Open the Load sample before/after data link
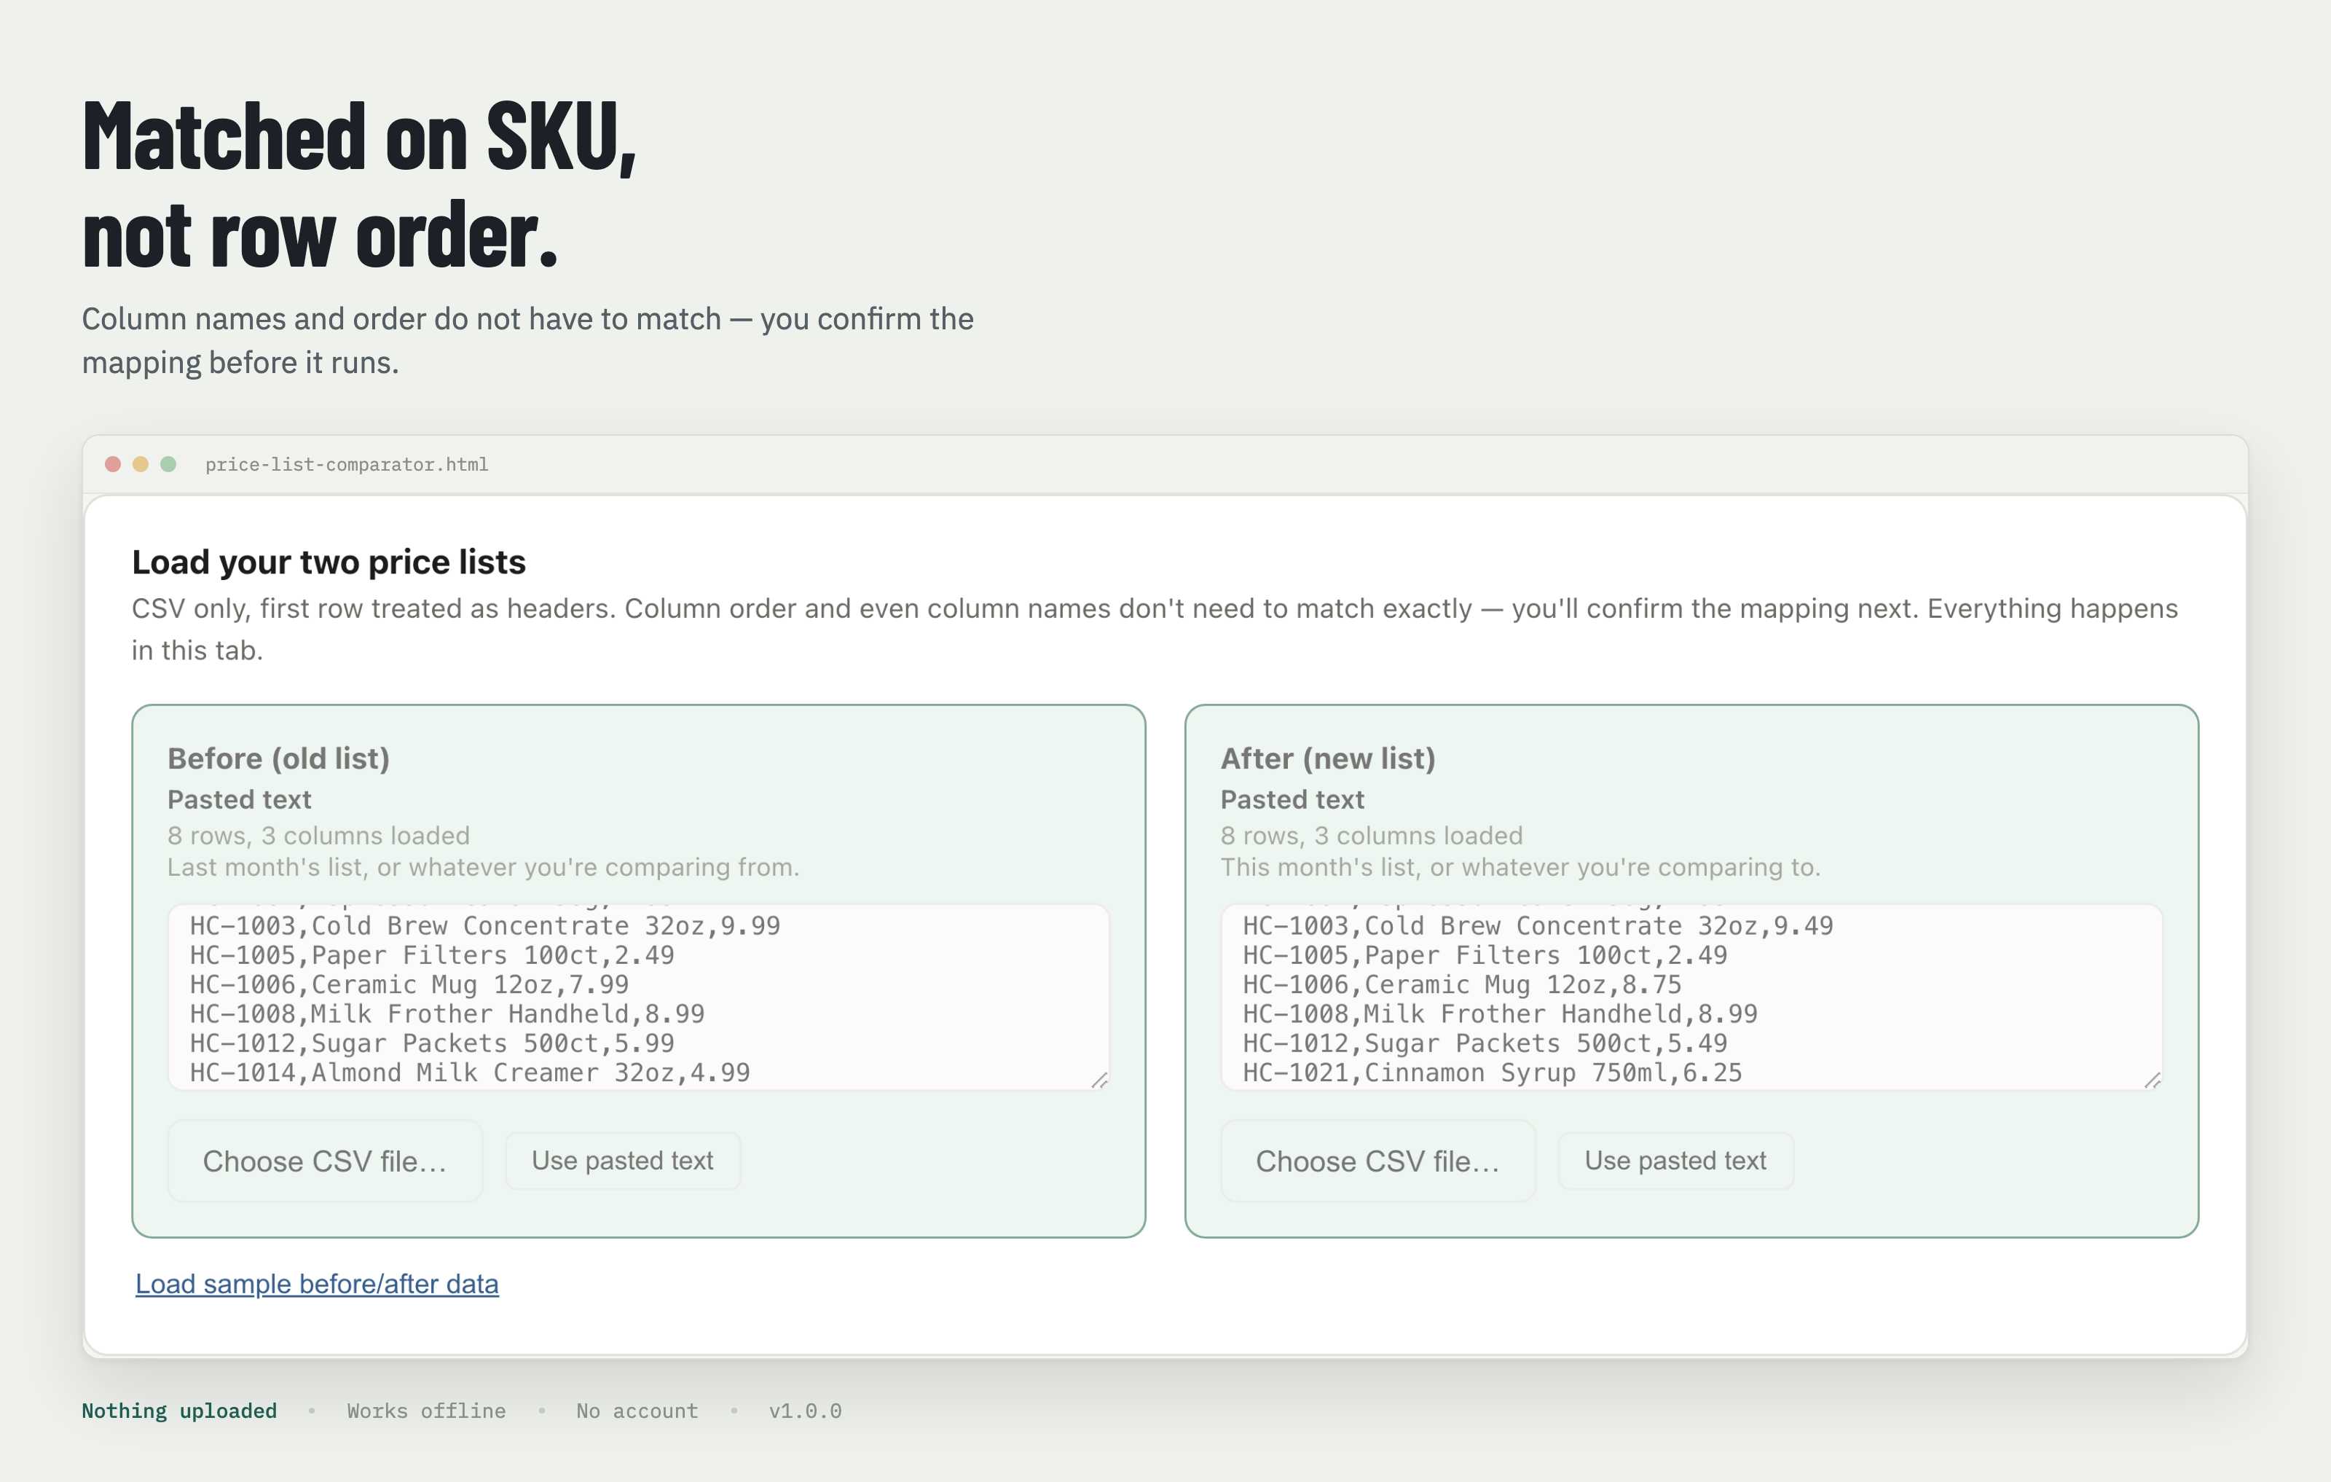 click(317, 1284)
